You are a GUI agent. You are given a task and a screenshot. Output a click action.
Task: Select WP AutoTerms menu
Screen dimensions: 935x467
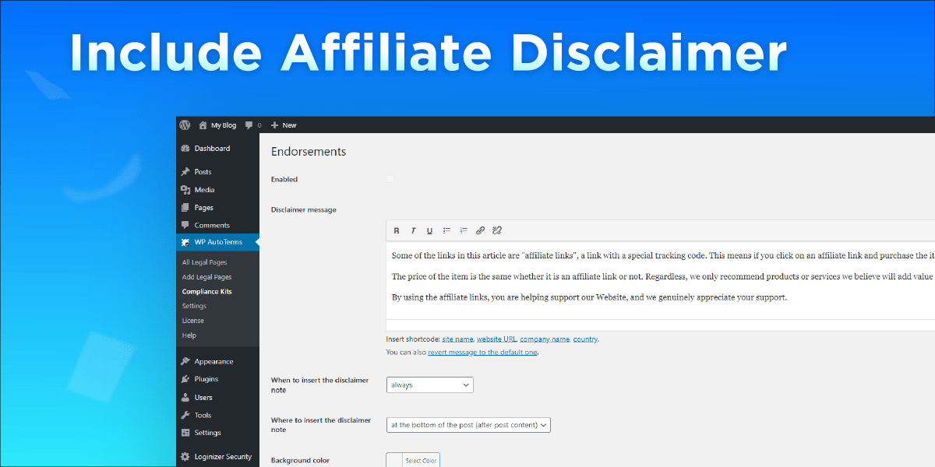(x=217, y=243)
